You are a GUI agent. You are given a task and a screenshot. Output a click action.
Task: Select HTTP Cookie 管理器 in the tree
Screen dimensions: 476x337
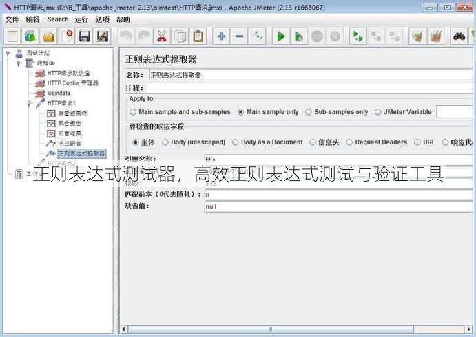(x=73, y=83)
